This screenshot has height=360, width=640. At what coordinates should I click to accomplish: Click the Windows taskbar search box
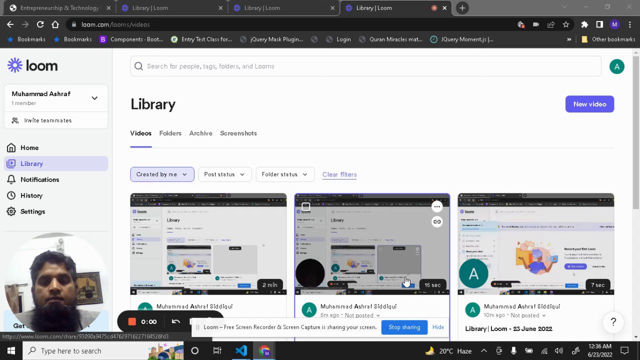click(x=102, y=350)
